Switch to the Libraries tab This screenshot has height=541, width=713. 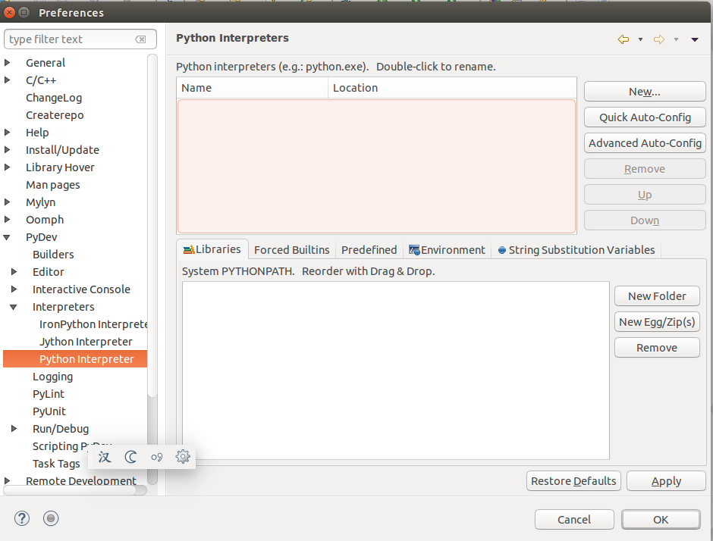pyautogui.click(x=212, y=249)
